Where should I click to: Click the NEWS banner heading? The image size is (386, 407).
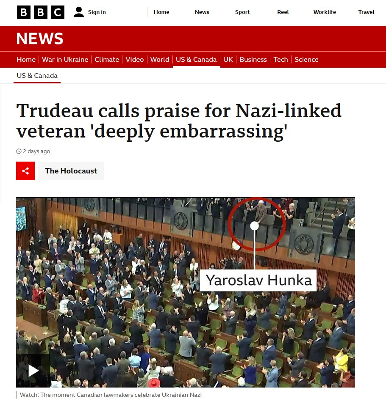click(x=40, y=38)
